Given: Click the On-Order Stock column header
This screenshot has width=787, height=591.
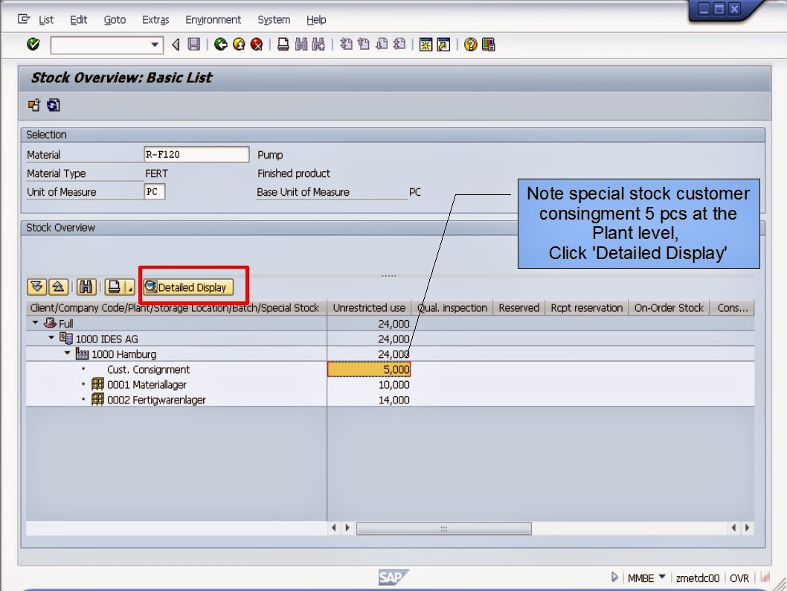Looking at the screenshot, I should click(x=669, y=308).
